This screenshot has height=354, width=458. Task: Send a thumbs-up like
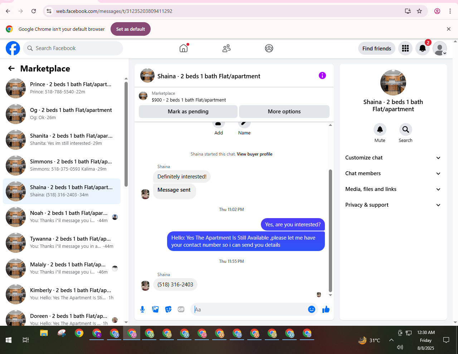326,309
